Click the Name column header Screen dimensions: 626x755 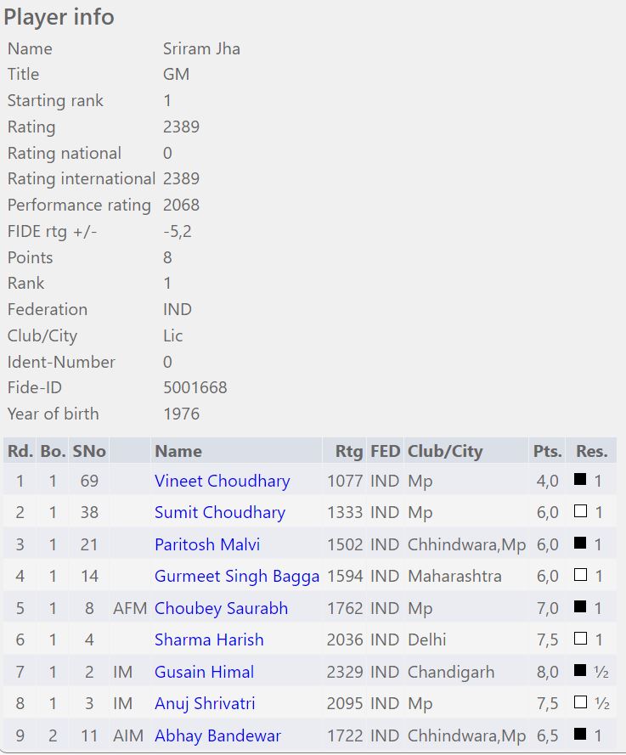click(x=178, y=451)
